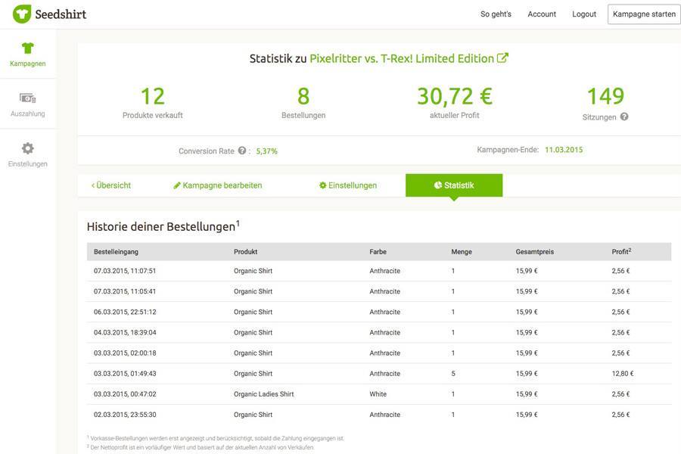681x454 pixels.
Task: Click the Menge column header
Action: click(x=462, y=251)
